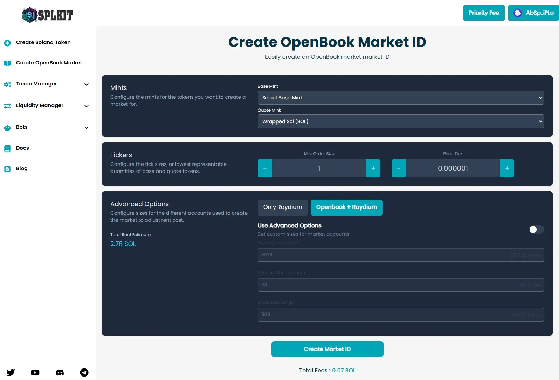Click the document icon beside Docs
Viewport: 559px width, 380px height.
coord(7,148)
